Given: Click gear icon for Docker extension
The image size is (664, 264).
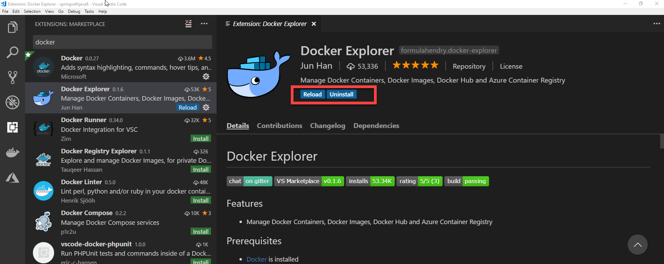Looking at the screenshot, I should (206, 76).
